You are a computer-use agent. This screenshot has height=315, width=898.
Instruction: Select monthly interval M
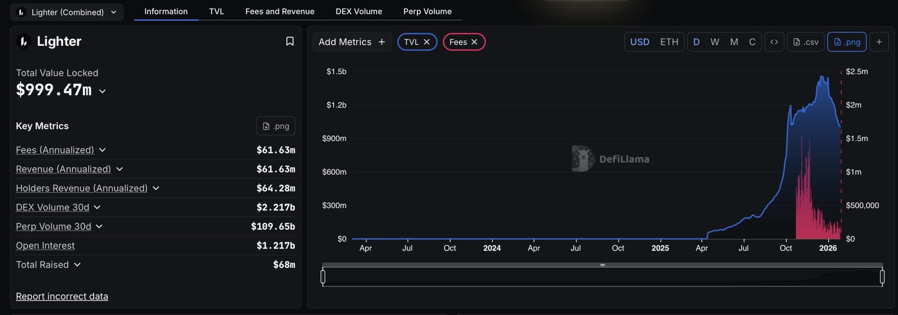(734, 42)
